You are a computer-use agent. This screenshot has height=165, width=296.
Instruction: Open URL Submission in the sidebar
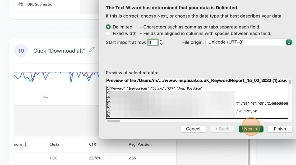41,4
